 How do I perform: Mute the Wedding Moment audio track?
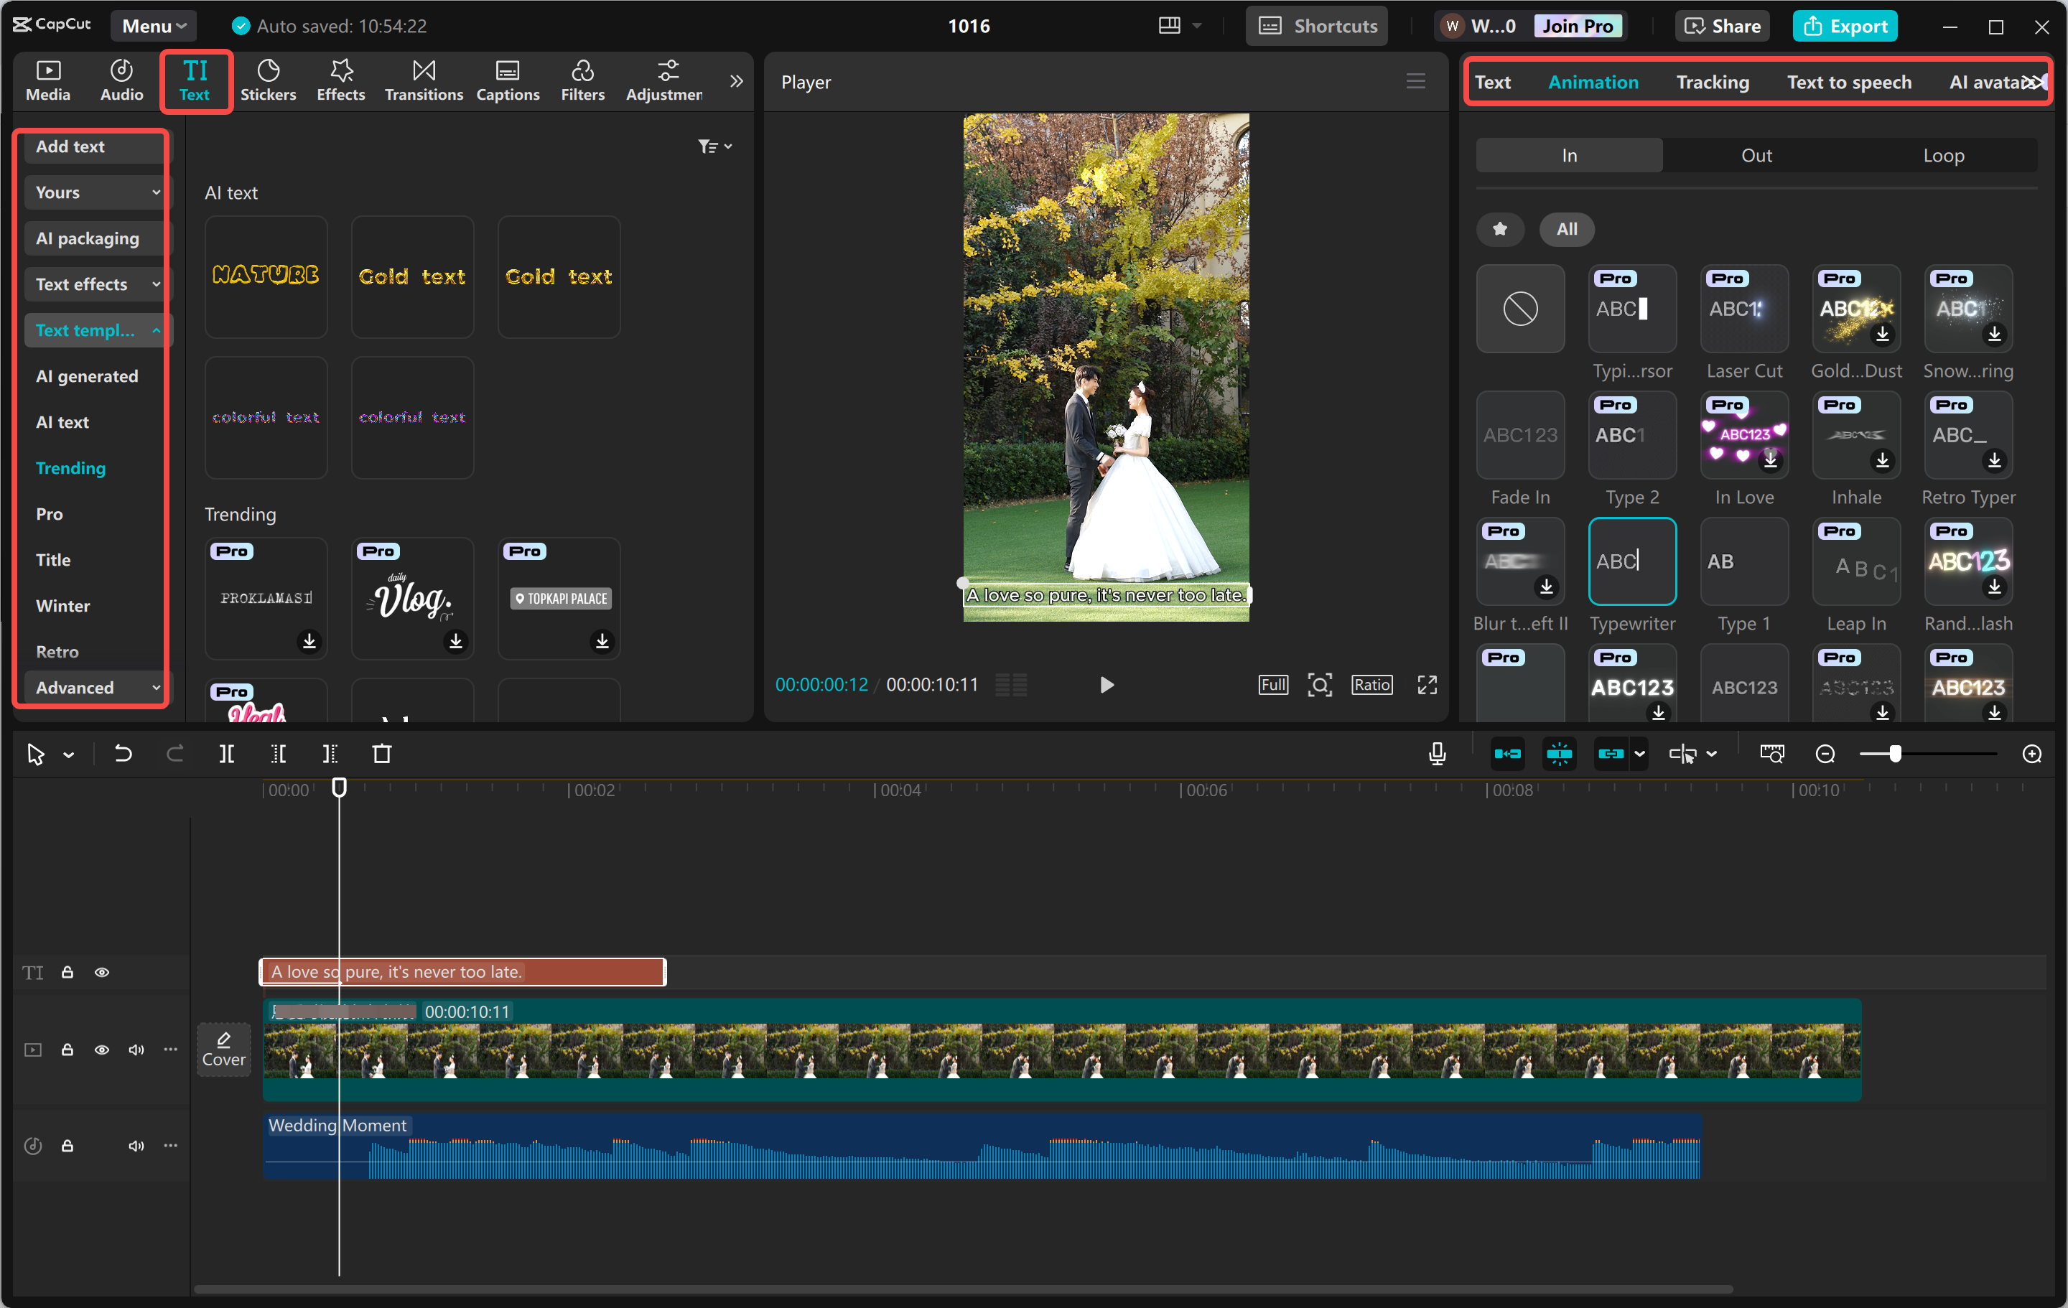[x=136, y=1146]
